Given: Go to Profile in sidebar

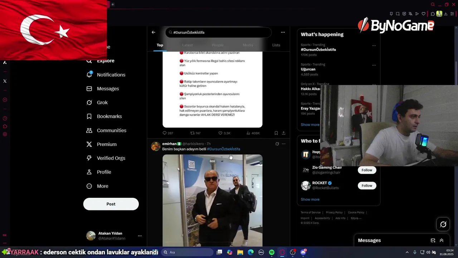Looking at the screenshot, I should tap(99, 172).
